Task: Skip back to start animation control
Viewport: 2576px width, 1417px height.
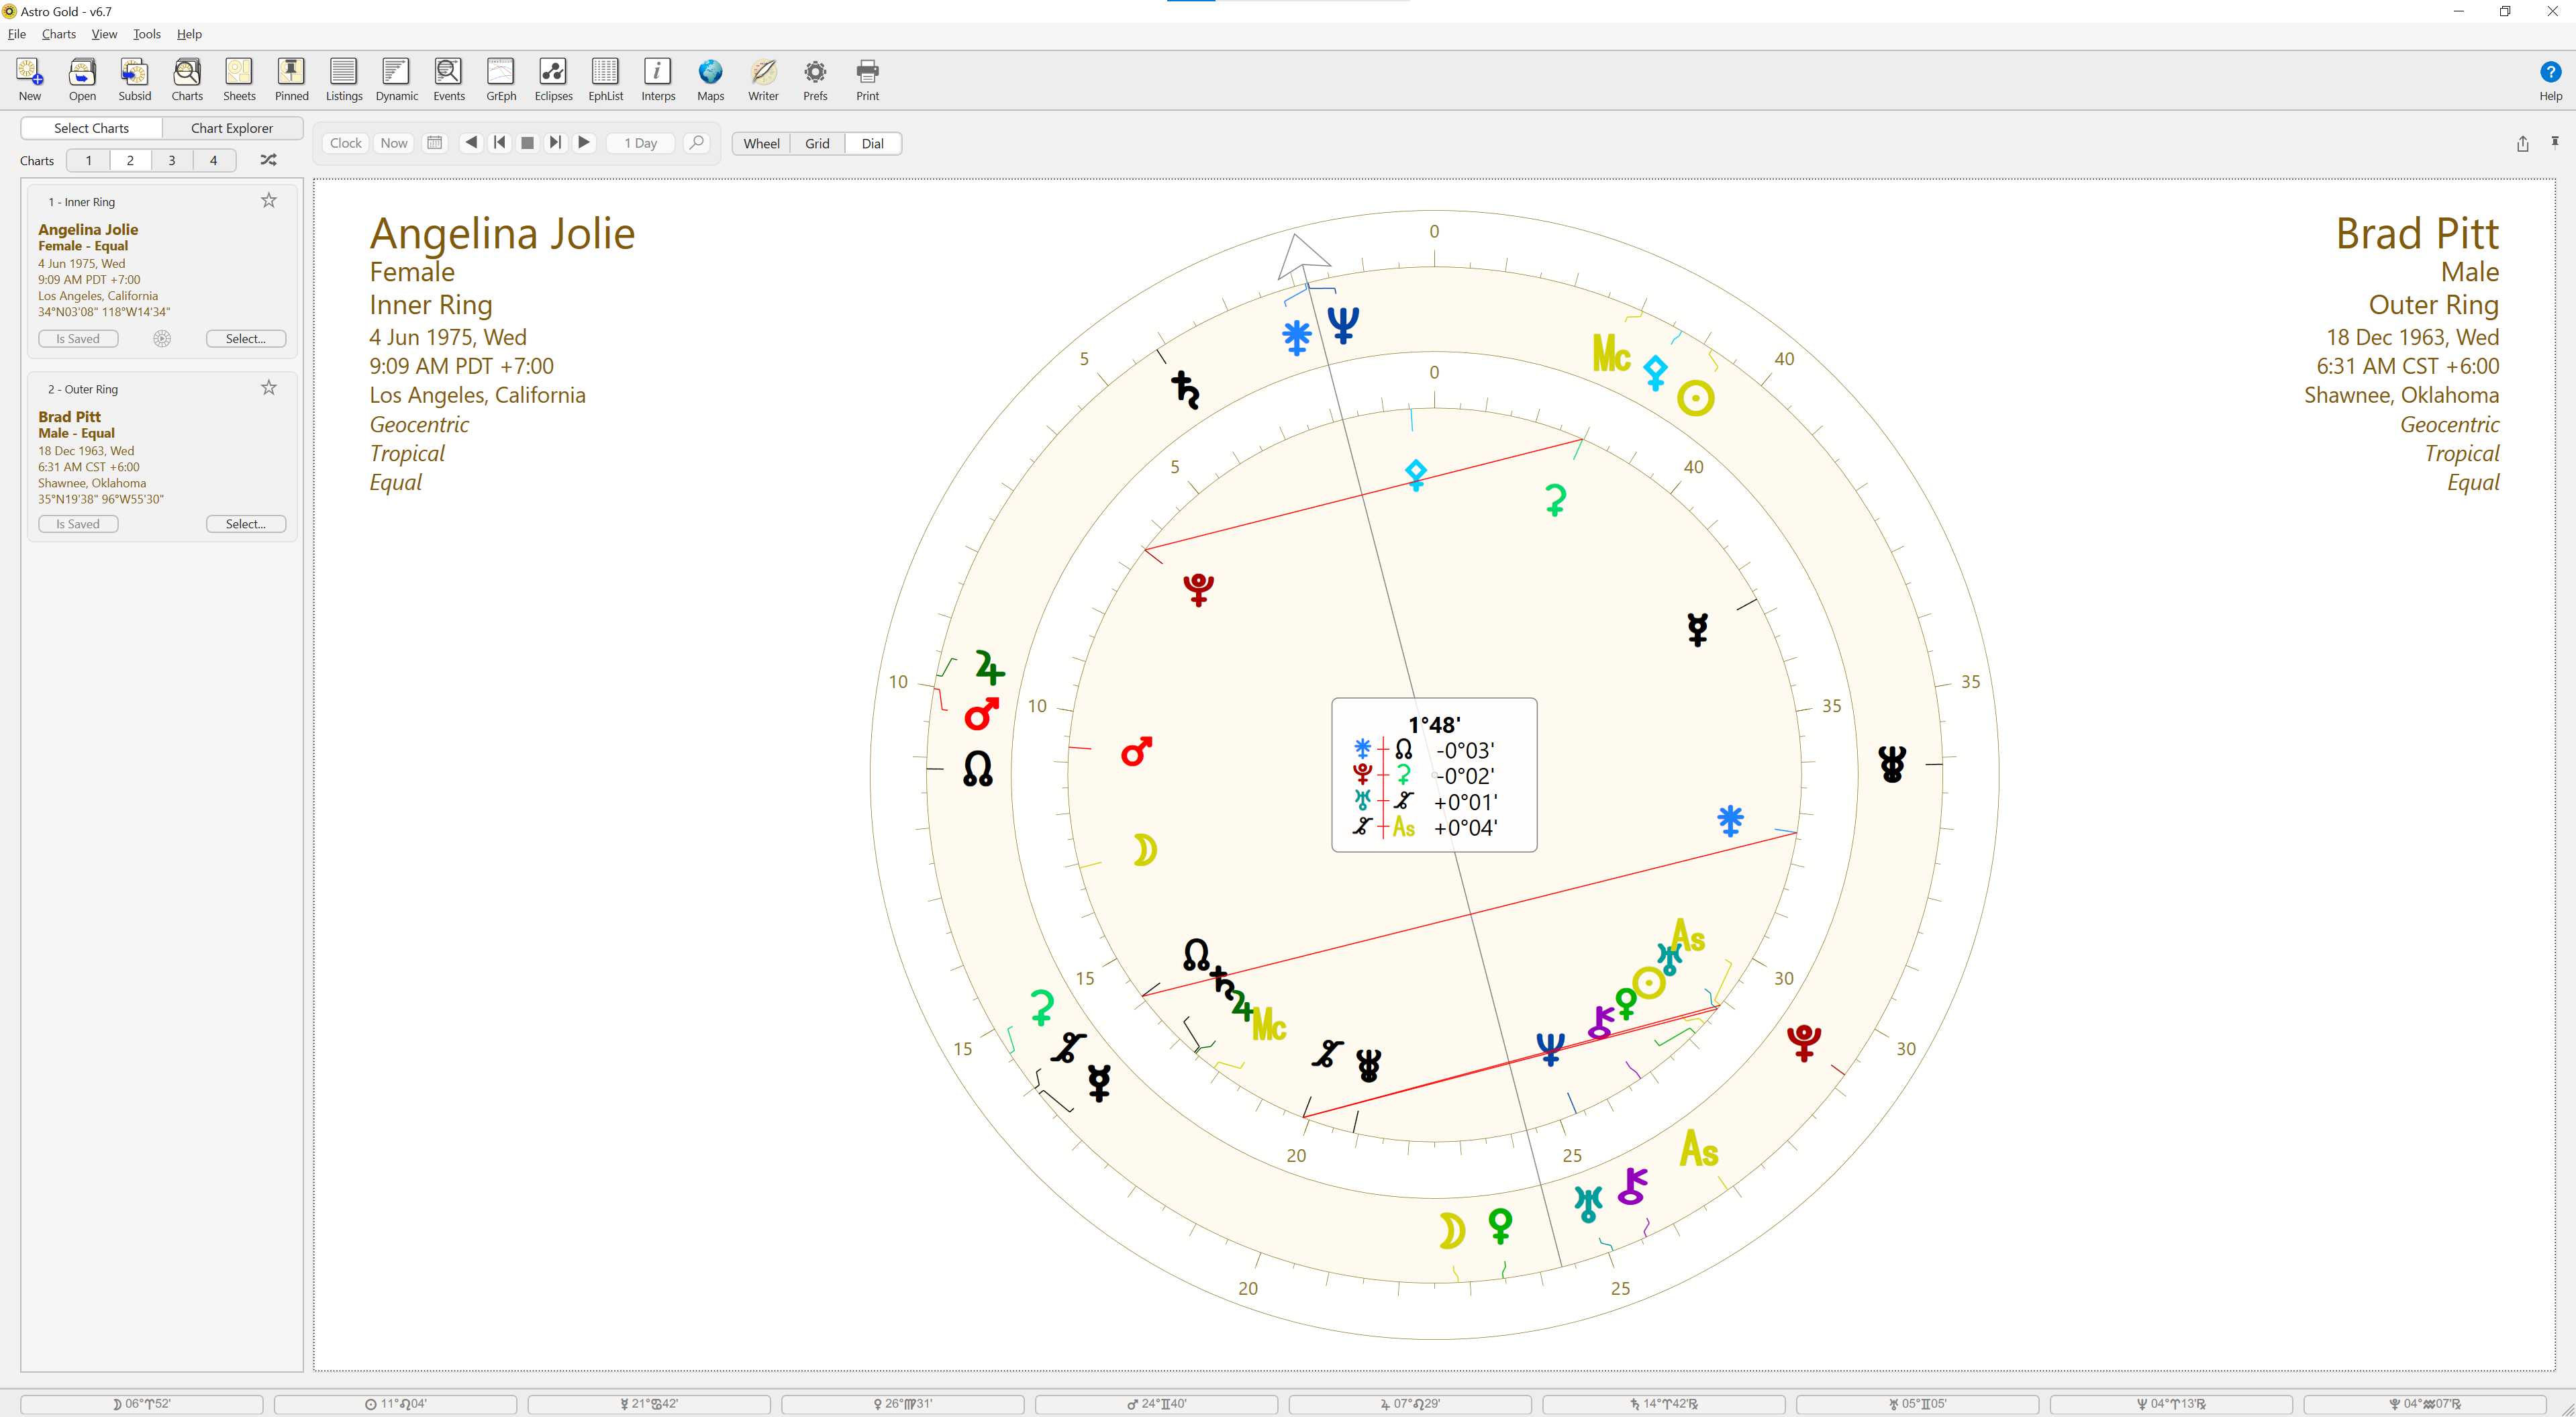Action: point(500,143)
